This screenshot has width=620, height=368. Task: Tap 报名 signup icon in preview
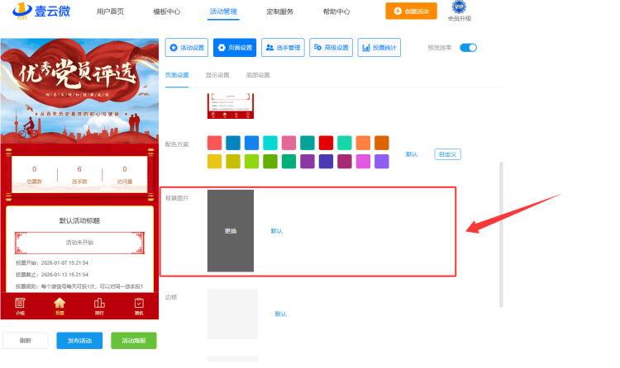[x=138, y=307]
